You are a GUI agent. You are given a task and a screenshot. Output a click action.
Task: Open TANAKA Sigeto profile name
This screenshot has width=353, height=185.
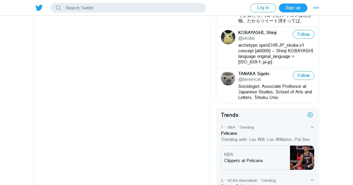click(x=254, y=74)
